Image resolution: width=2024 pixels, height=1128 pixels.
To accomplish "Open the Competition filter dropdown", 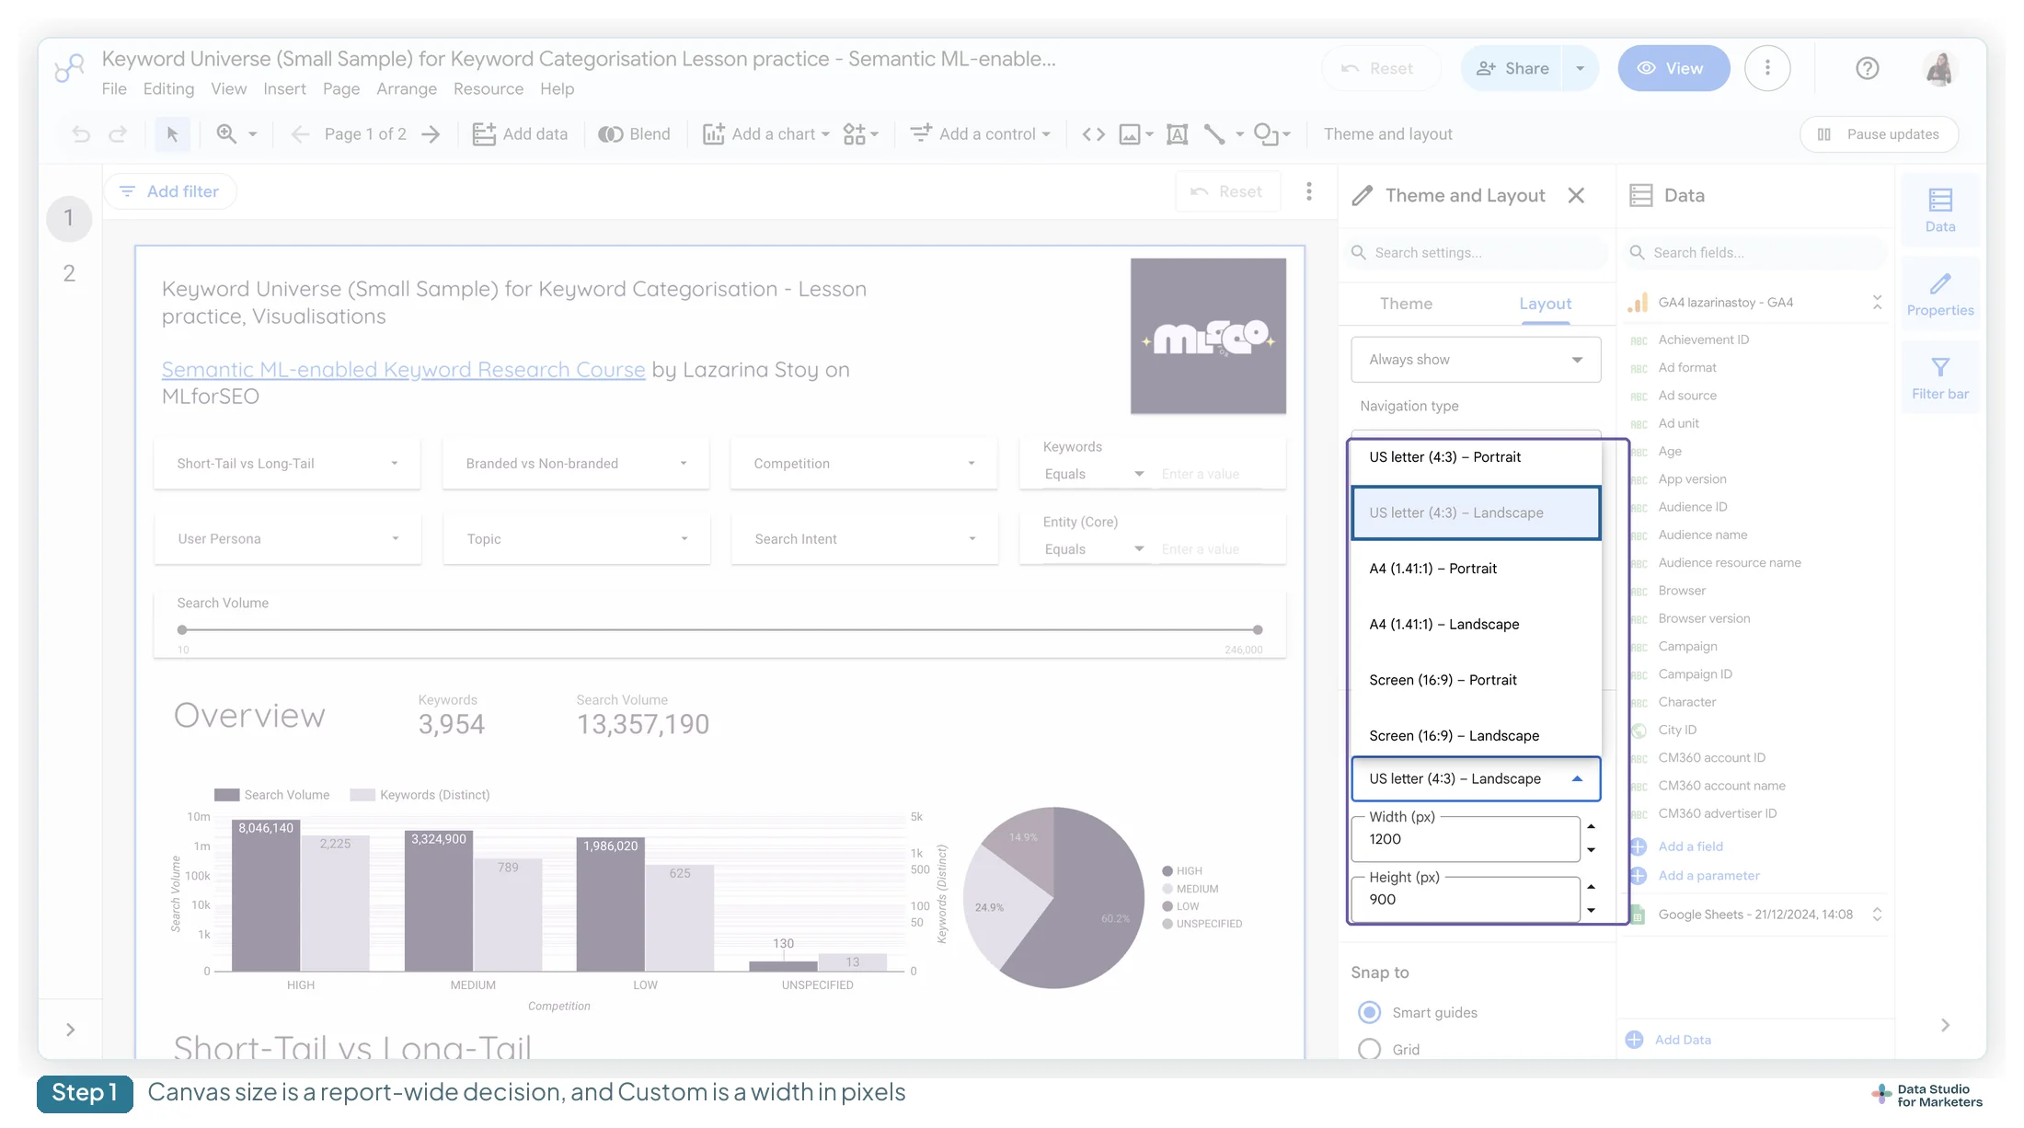I will point(864,464).
